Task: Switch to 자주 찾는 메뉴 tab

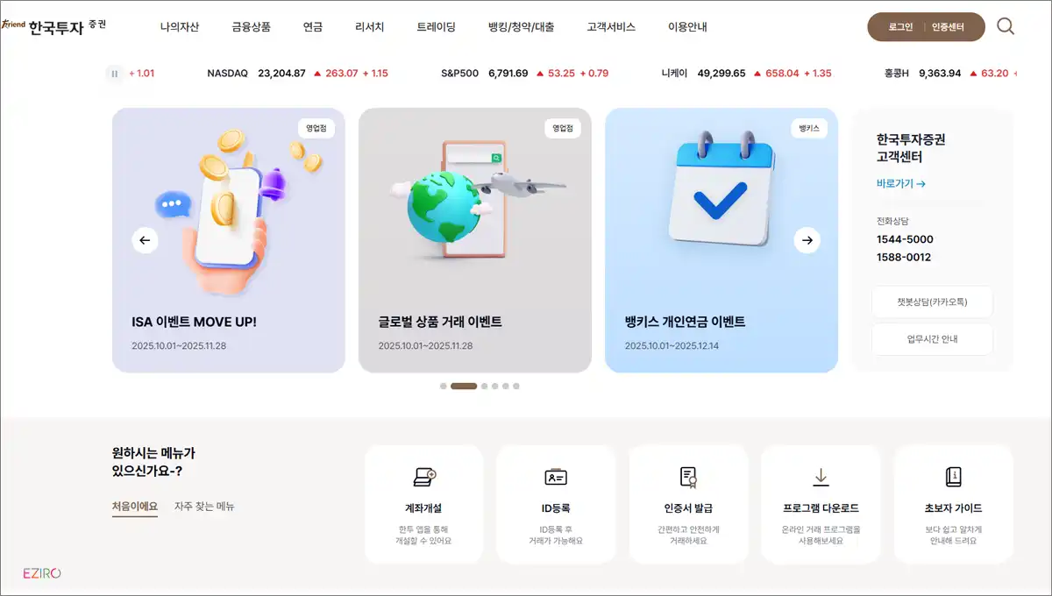Action: (x=204, y=506)
